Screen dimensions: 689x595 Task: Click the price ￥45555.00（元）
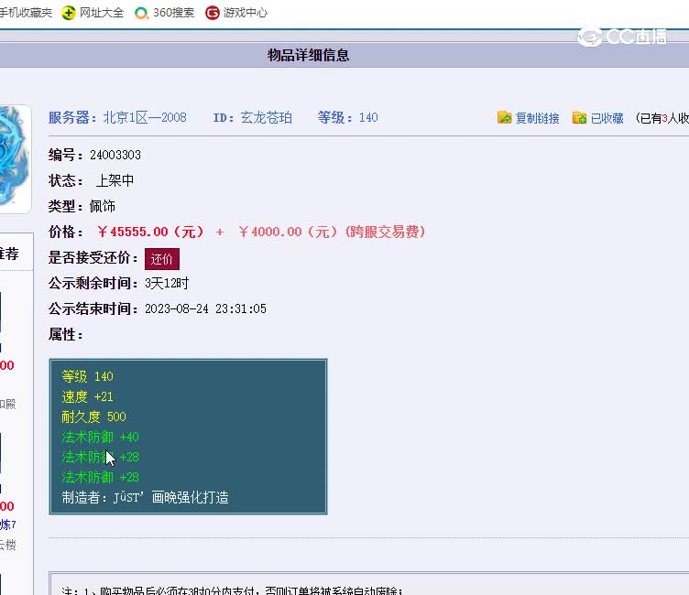(x=150, y=232)
